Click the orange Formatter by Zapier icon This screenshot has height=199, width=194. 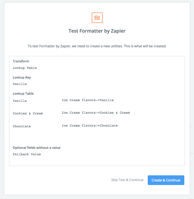[x=97, y=18]
